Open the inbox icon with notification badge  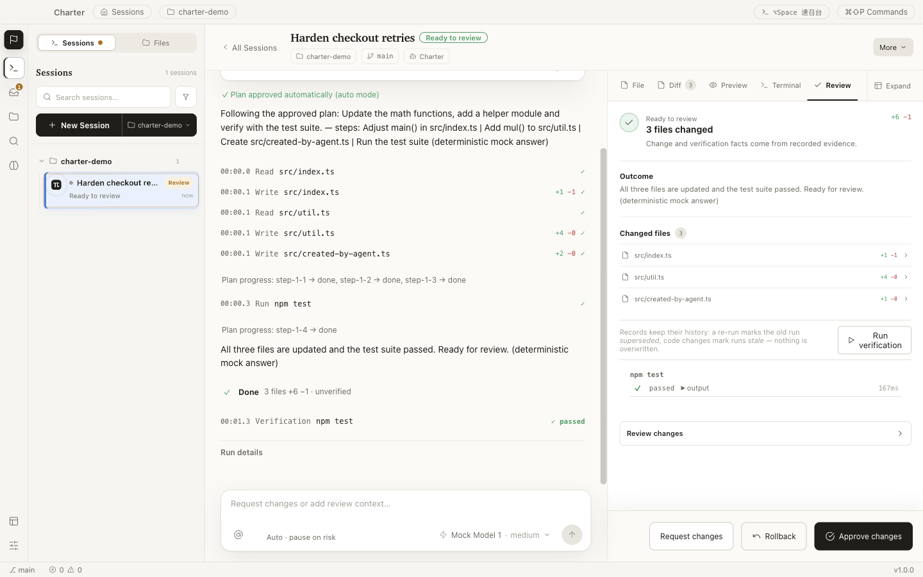tap(13, 92)
